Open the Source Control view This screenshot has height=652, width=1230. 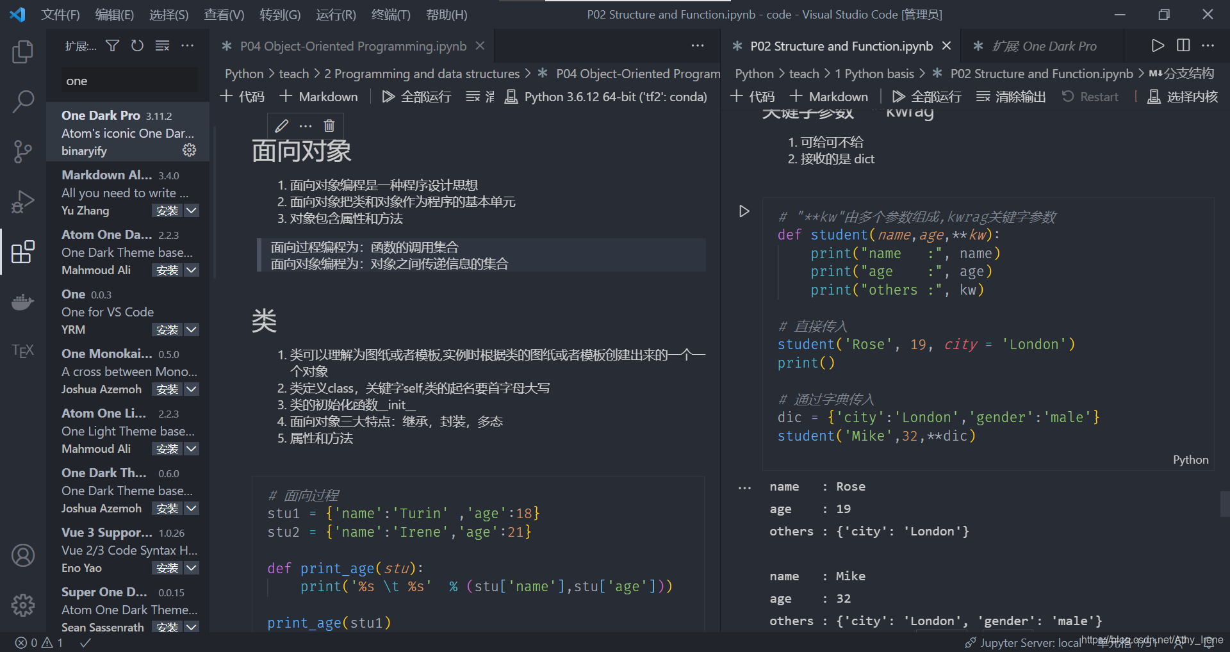click(x=23, y=151)
